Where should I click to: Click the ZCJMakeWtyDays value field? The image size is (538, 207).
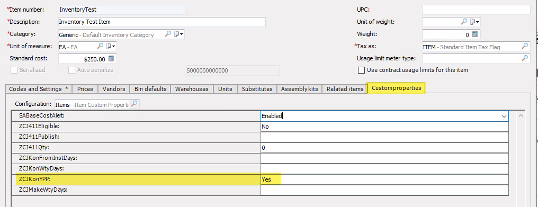[x=384, y=190]
